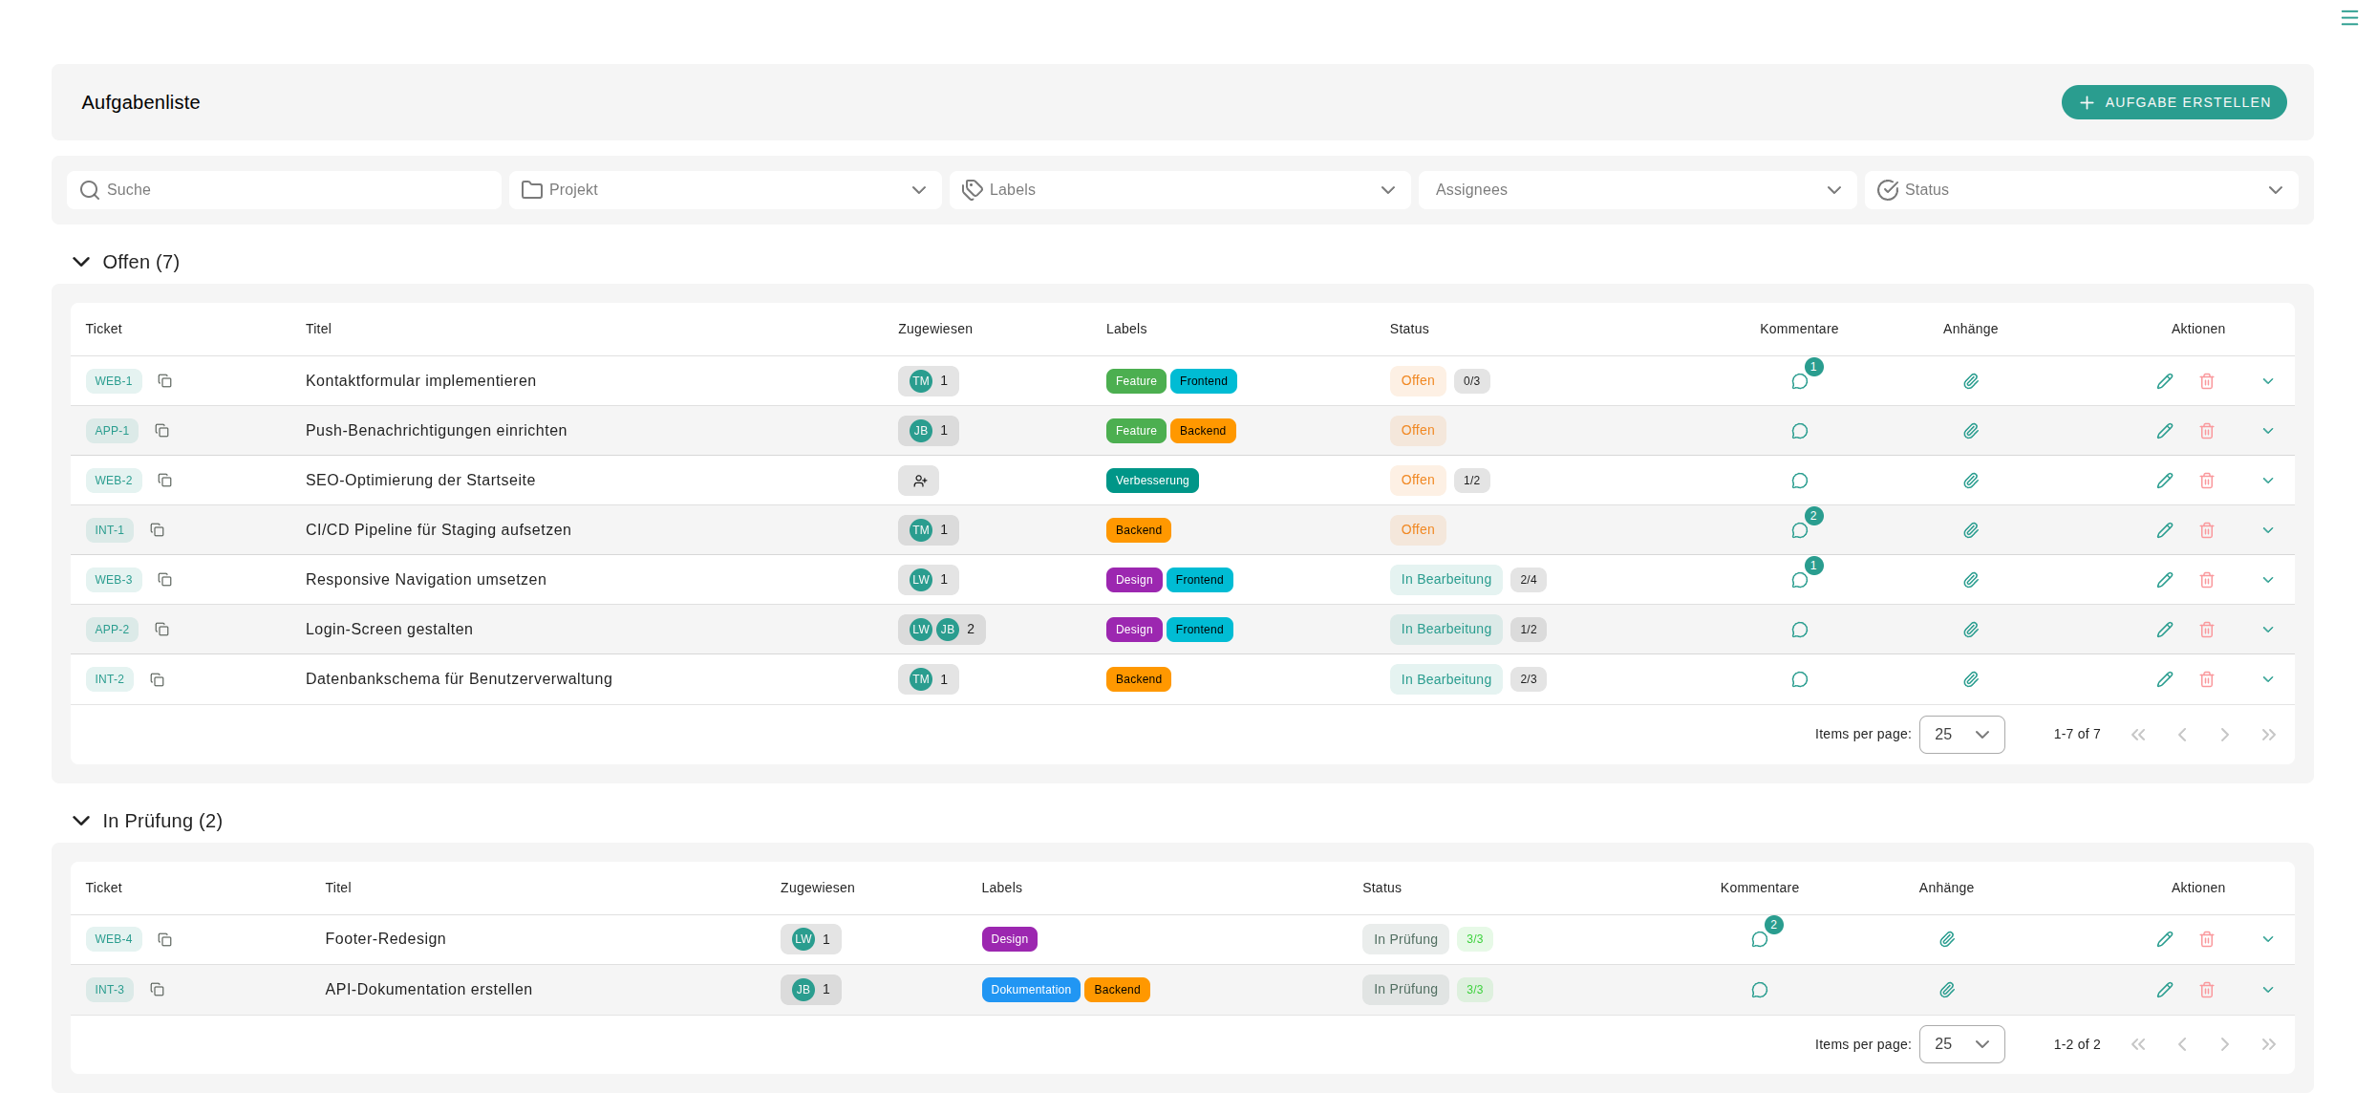2377x1114 pixels.
Task: Collapse the In Prüfung section
Action: click(x=81, y=821)
